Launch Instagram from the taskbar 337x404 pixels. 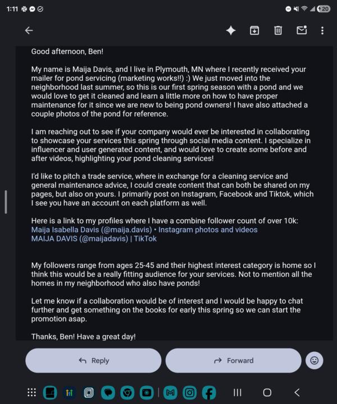pyautogui.click(x=189, y=392)
